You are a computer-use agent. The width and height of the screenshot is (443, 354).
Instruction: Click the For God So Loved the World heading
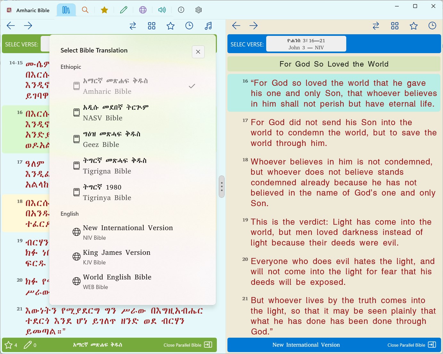[334, 64]
